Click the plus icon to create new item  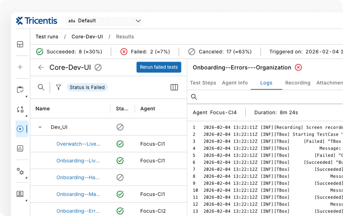pyautogui.click(x=20, y=67)
